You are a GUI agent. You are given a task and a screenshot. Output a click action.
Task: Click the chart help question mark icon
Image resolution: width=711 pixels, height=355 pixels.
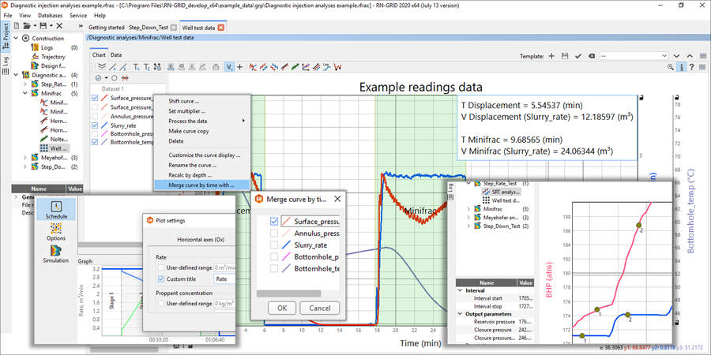pos(691,67)
